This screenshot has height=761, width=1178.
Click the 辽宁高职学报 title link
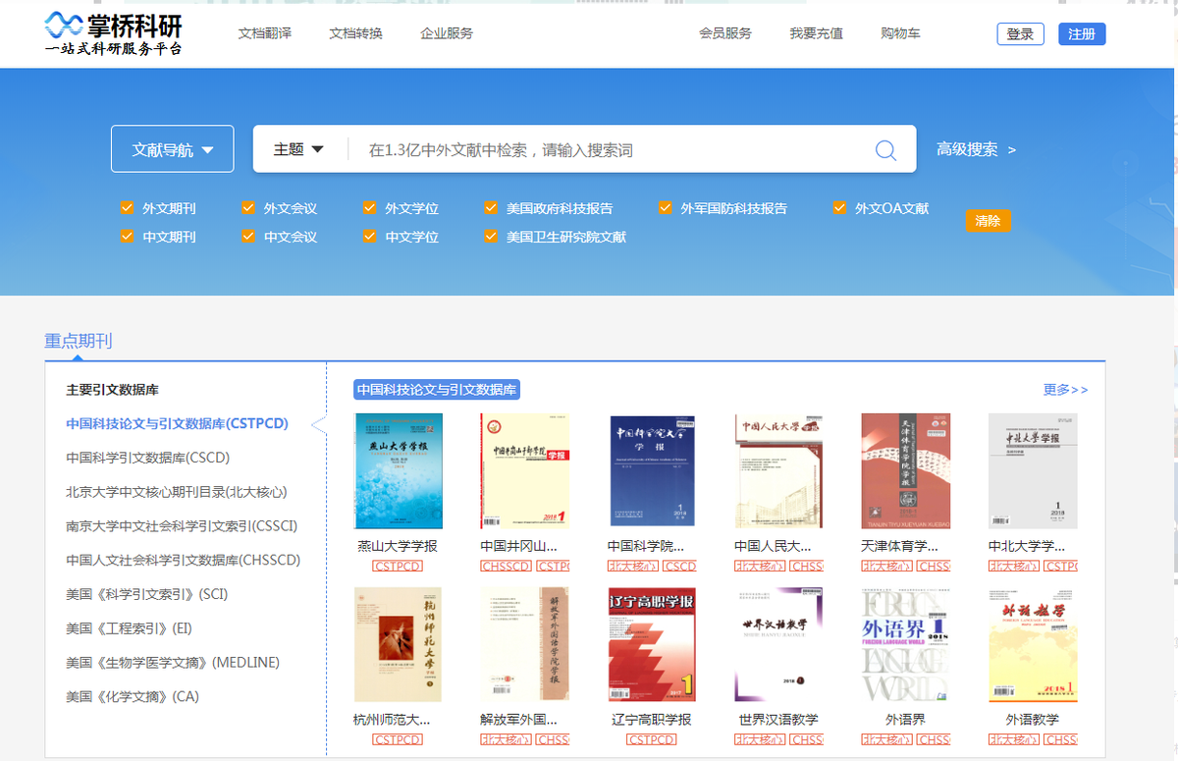pos(652,720)
